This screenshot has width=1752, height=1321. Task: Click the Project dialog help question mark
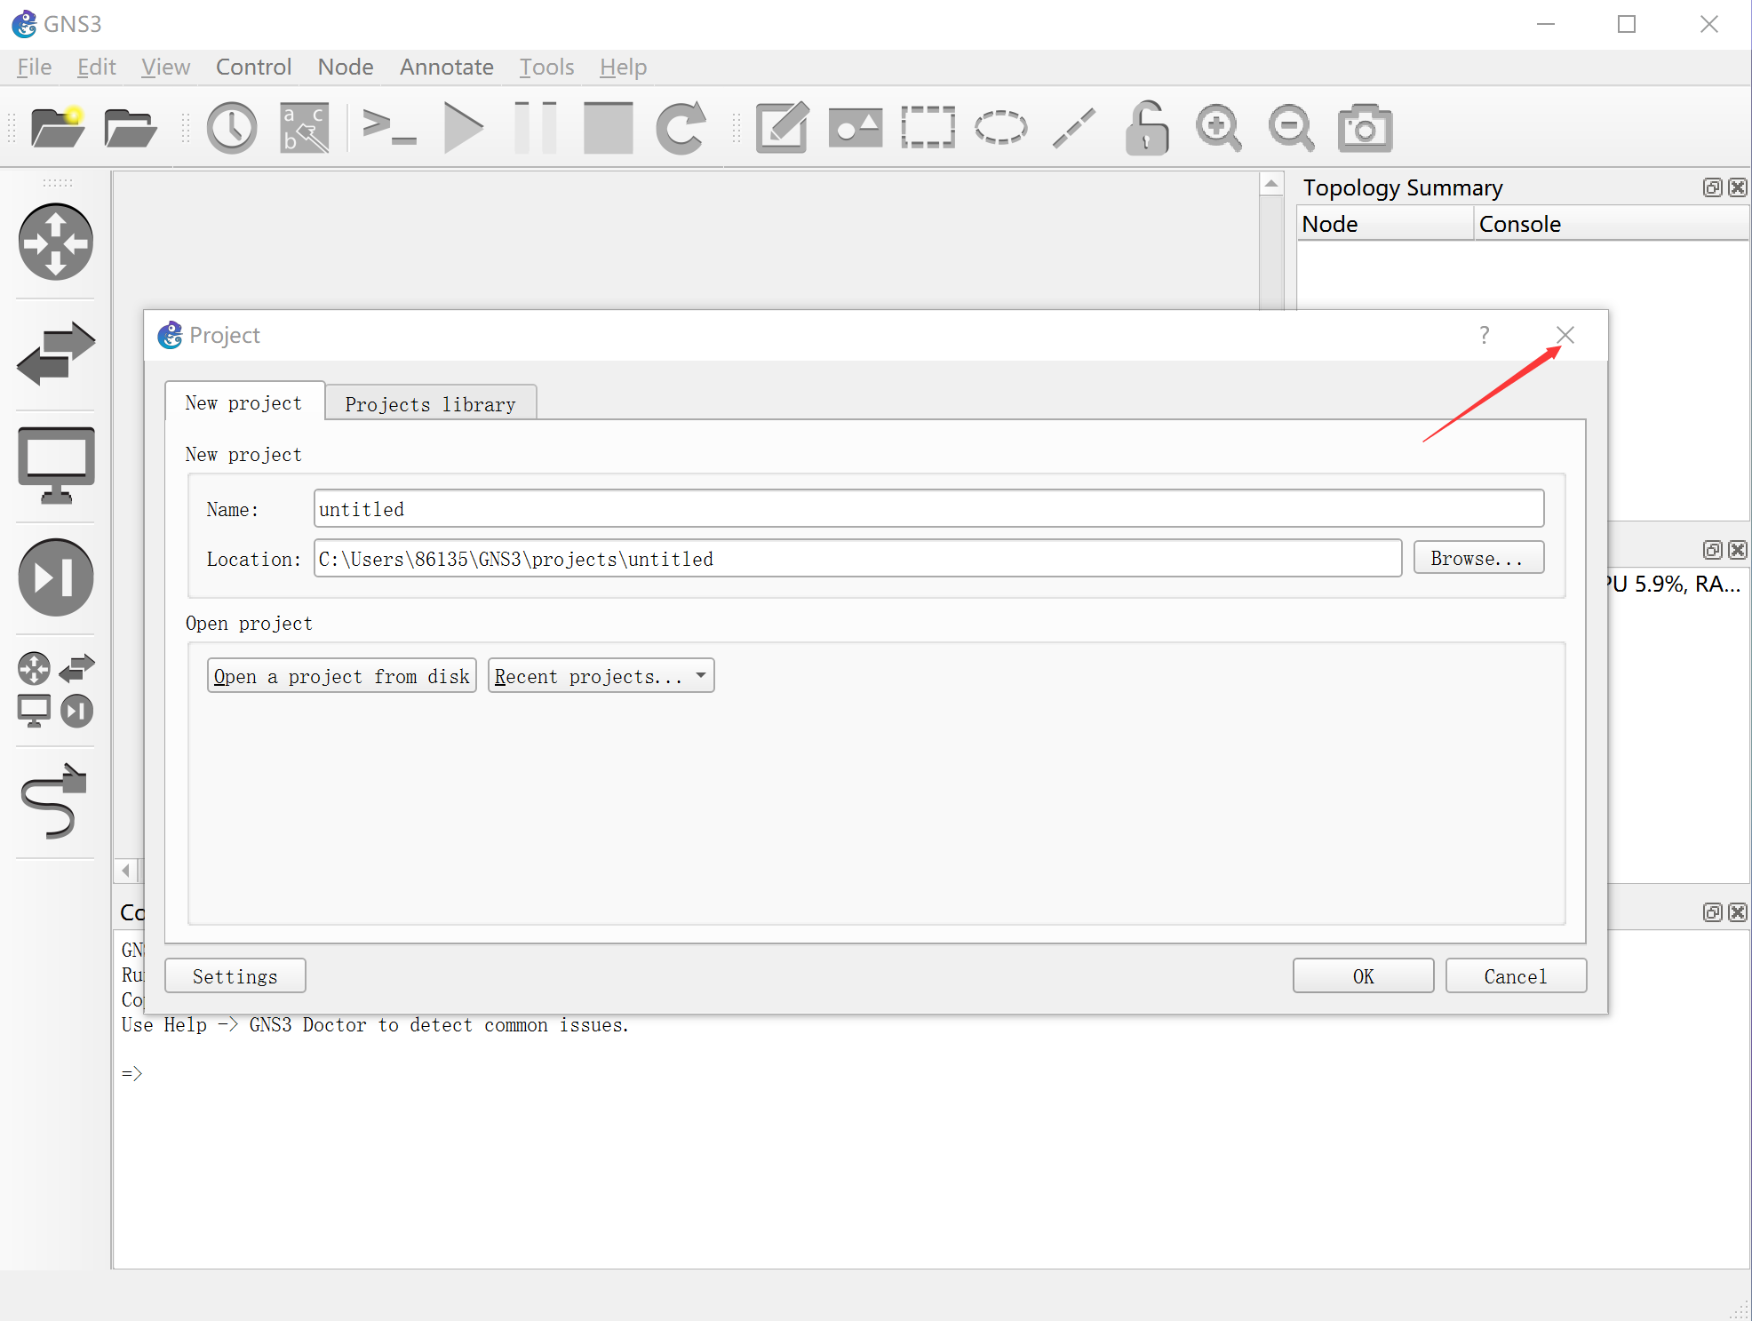[x=1484, y=335]
